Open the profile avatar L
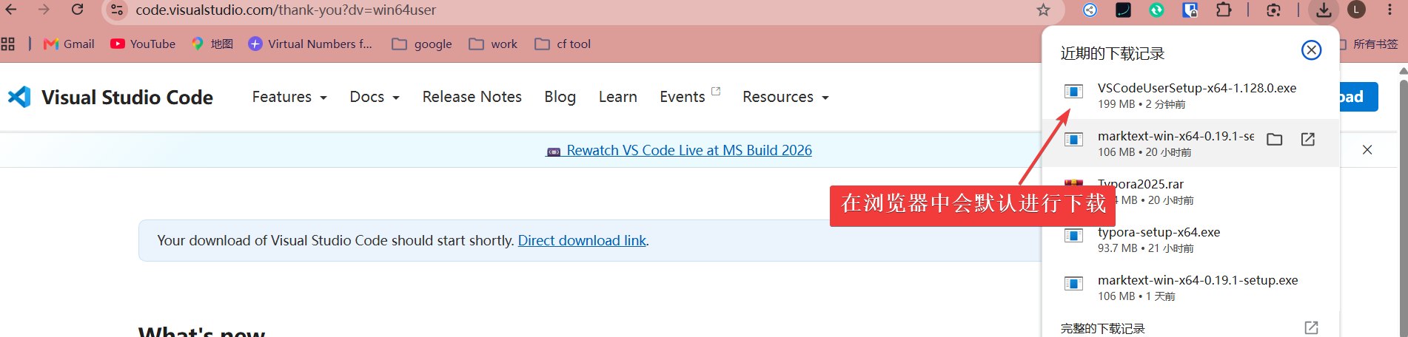1408x337 pixels. [x=1356, y=10]
